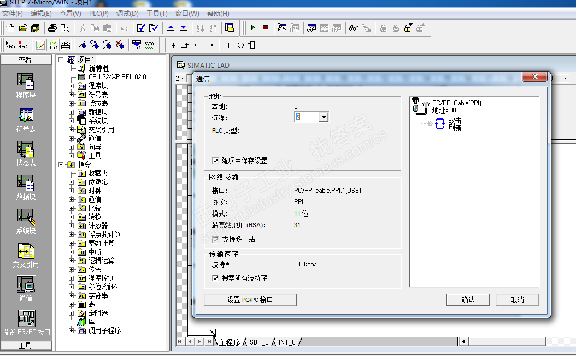Click first-tab navigation arrow in editor
Viewport: 576px width, 356px height.
tap(180, 342)
